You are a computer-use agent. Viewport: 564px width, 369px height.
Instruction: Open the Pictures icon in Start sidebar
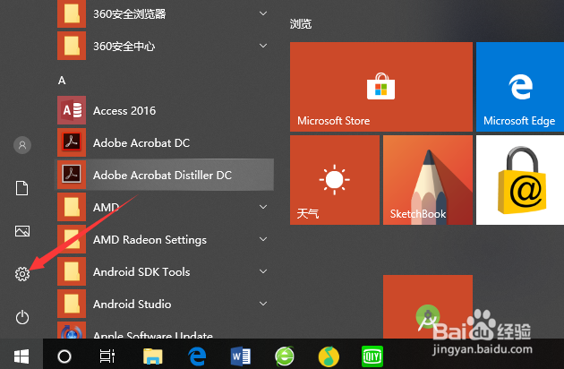click(22, 231)
